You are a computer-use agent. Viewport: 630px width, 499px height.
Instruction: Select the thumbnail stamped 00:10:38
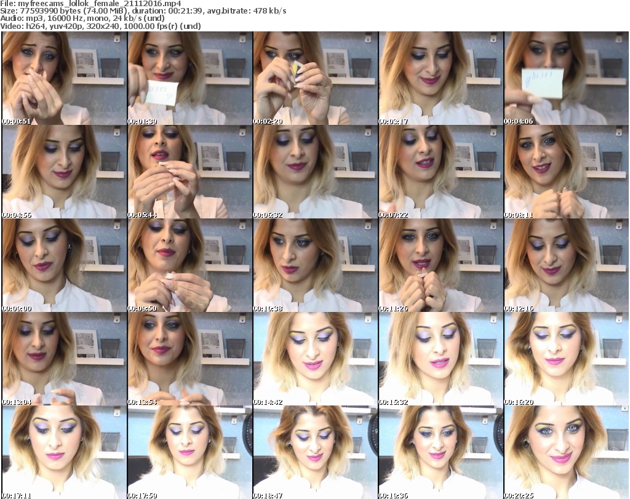click(316, 265)
